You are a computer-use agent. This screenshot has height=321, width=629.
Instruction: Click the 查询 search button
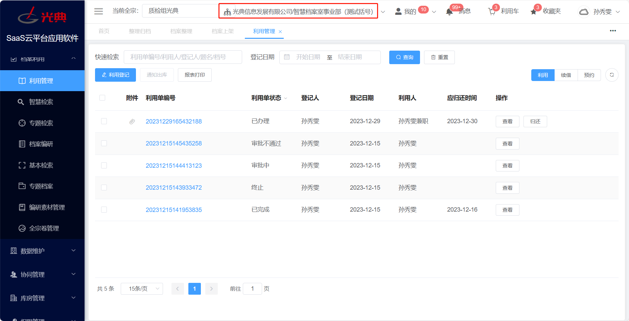coord(404,57)
